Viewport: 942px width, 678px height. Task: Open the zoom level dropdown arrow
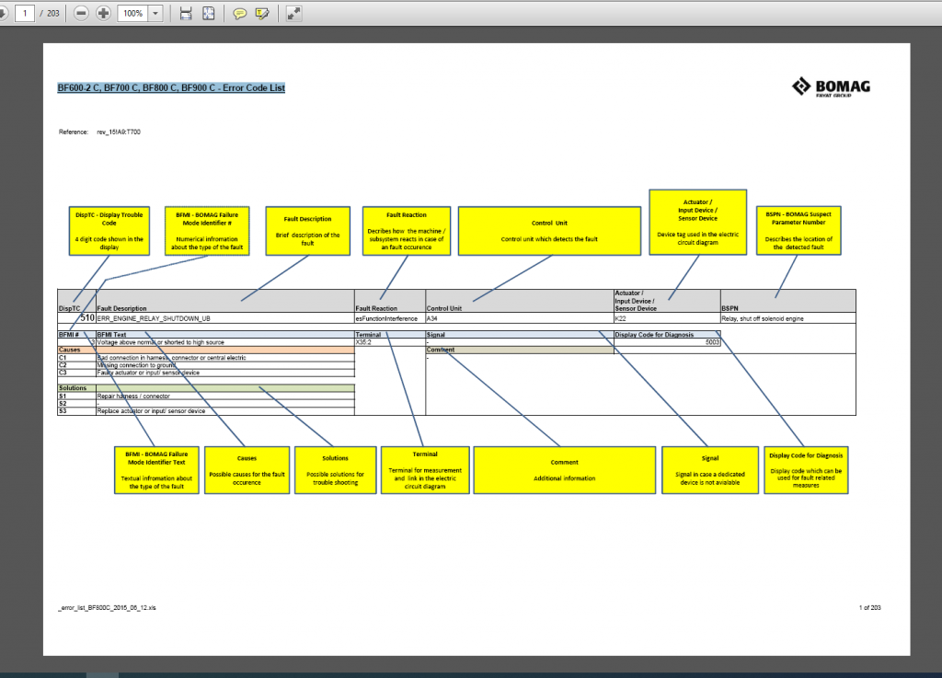[155, 14]
